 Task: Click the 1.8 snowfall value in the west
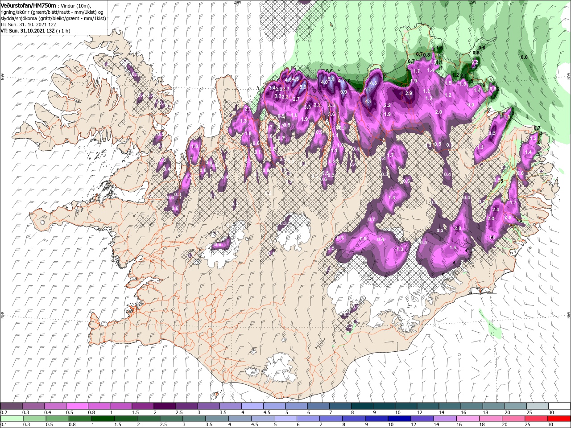point(194,146)
